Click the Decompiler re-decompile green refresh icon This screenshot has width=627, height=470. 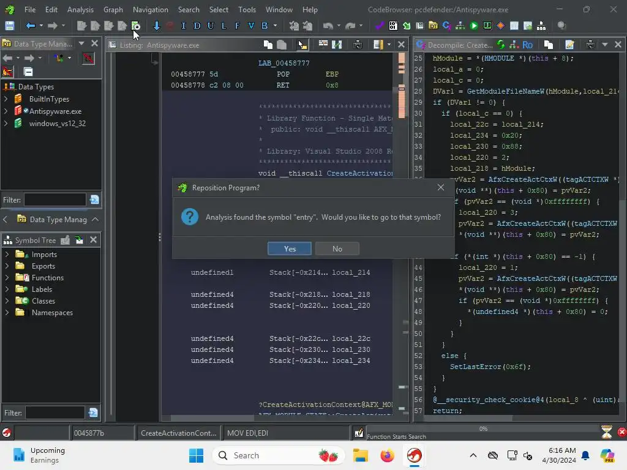click(501, 45)
